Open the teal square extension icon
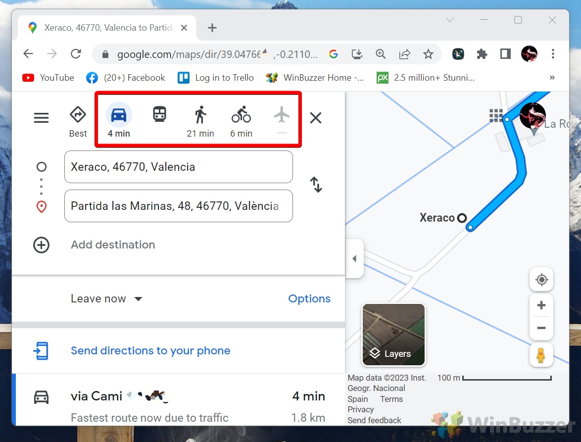 (458, 54)
